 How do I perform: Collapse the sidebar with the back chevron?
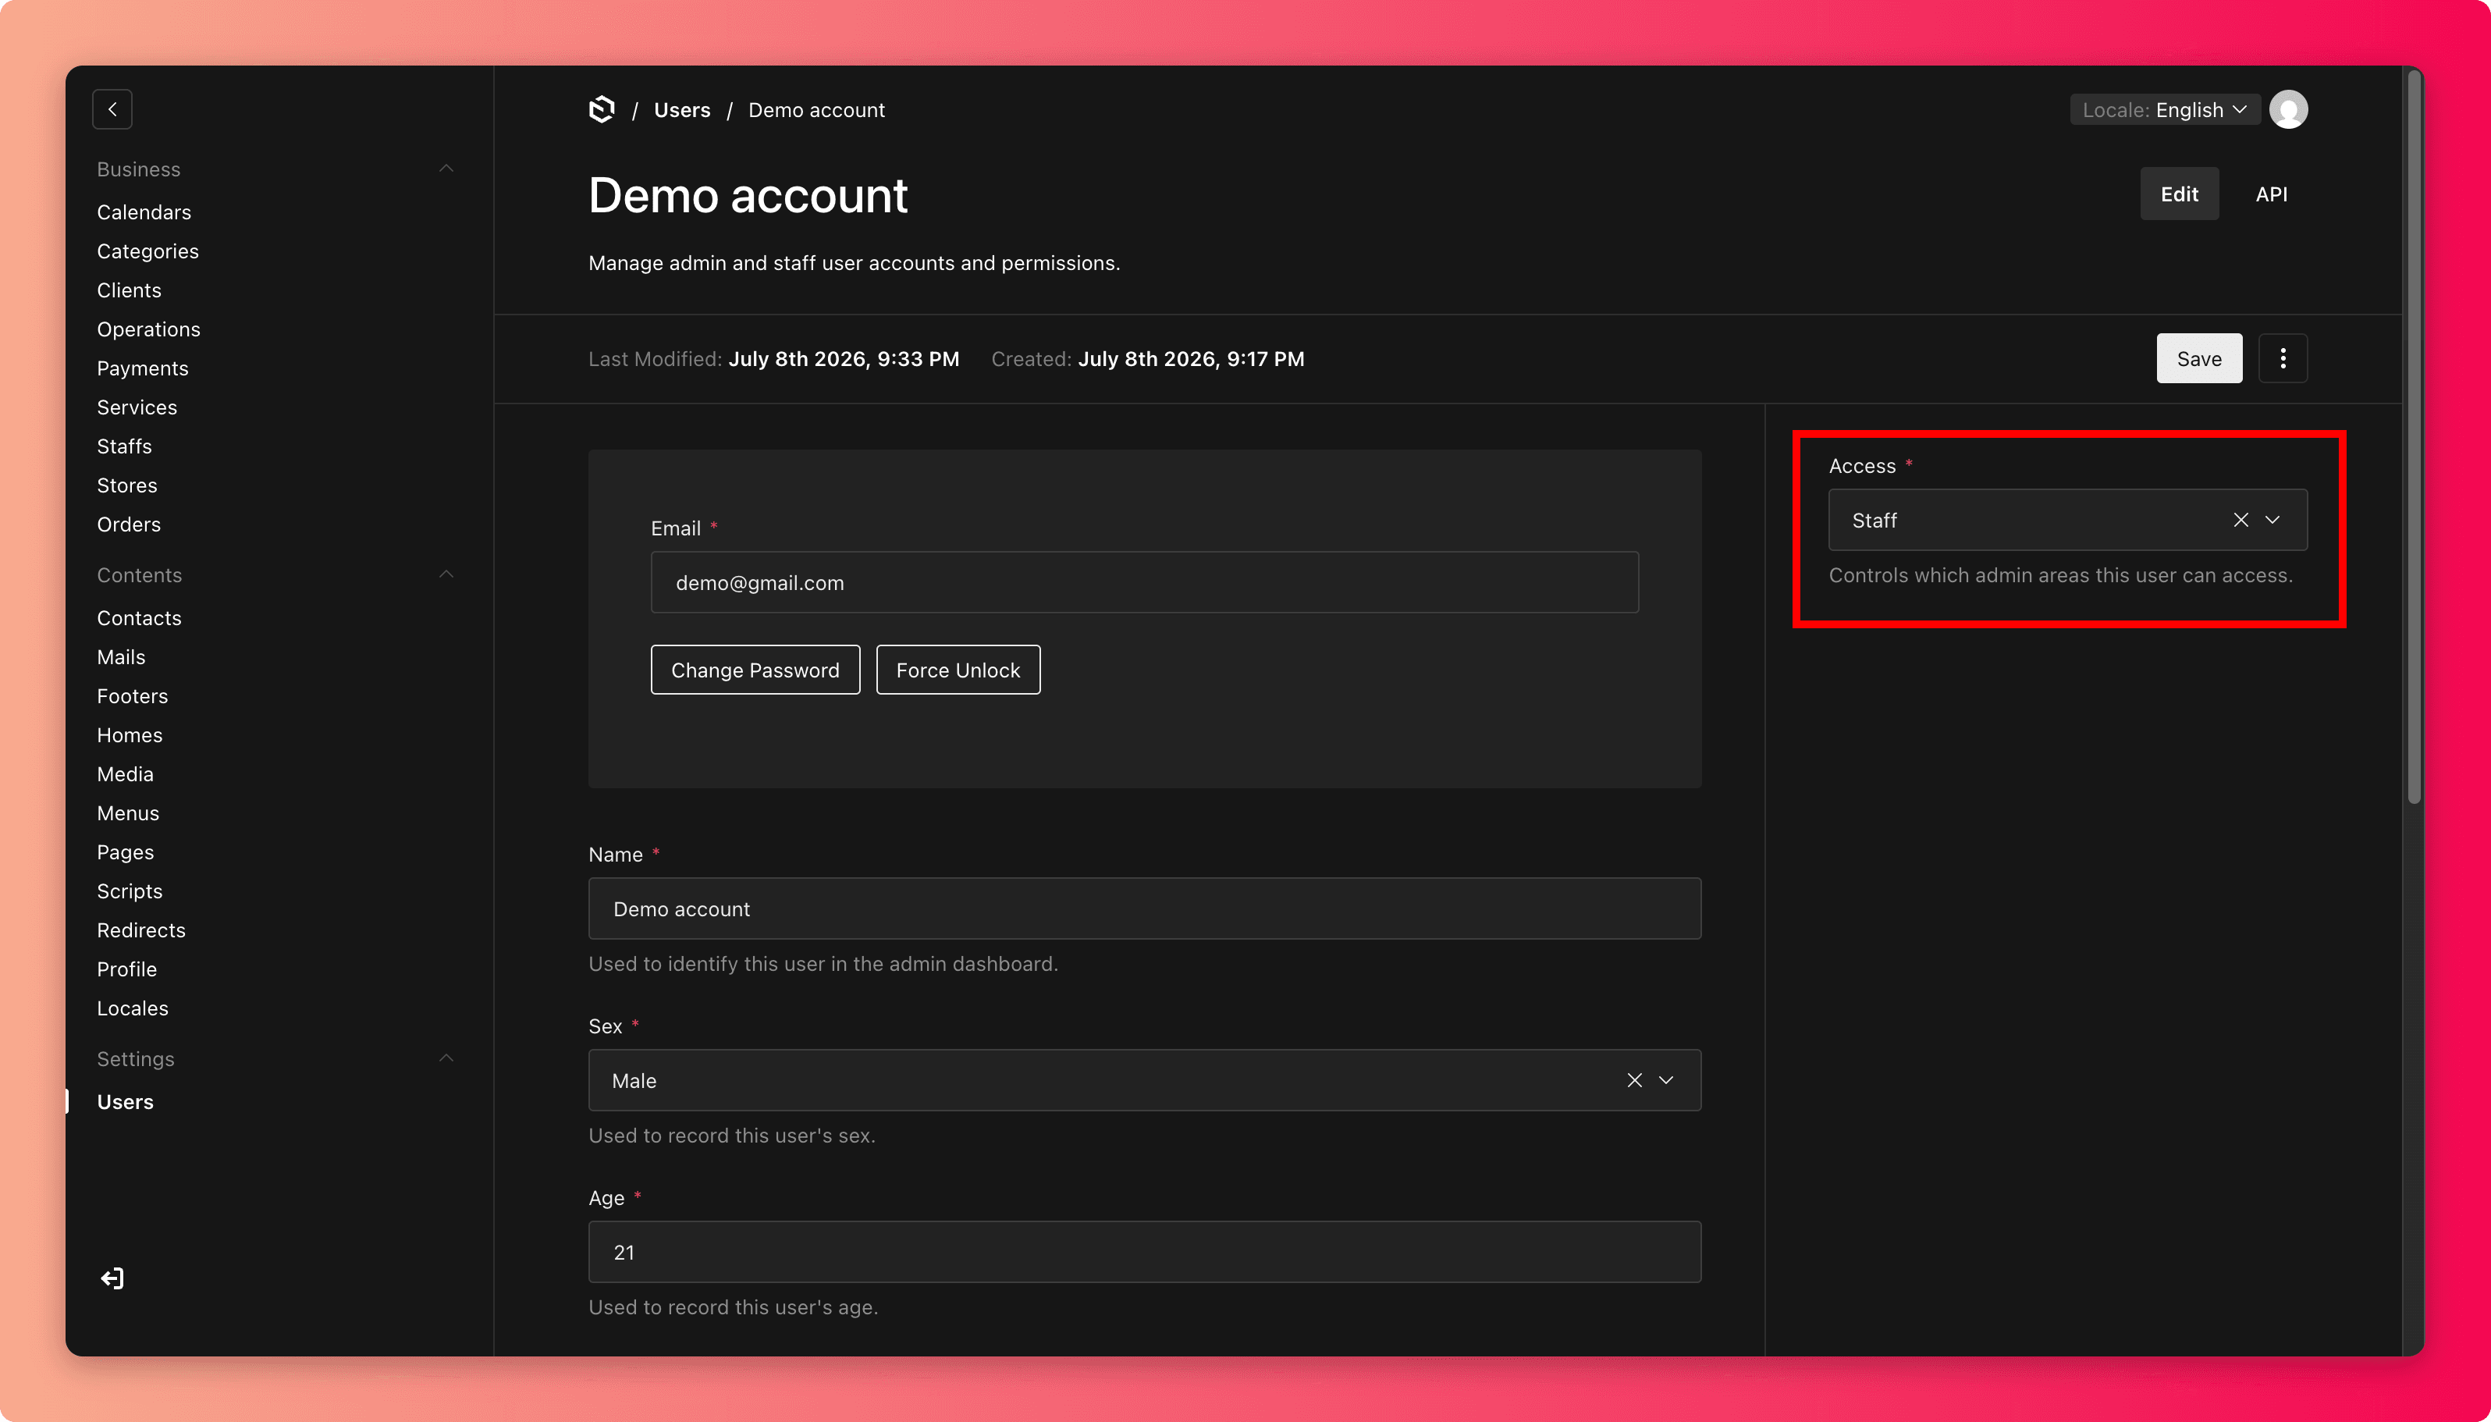(112, 109)
